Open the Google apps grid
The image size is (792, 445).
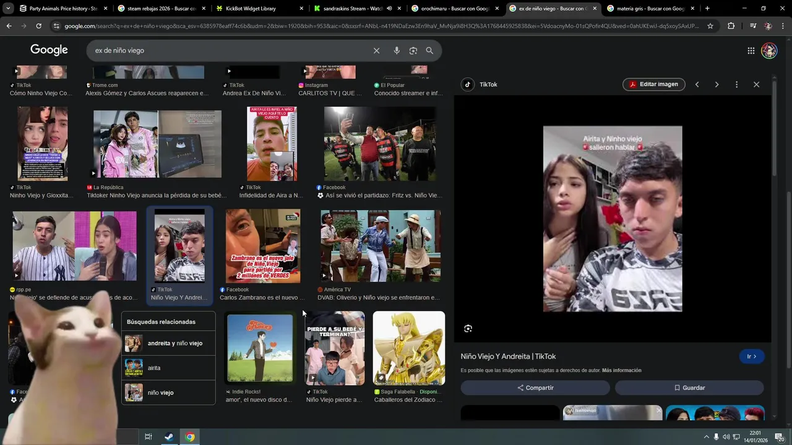[751, 51]
